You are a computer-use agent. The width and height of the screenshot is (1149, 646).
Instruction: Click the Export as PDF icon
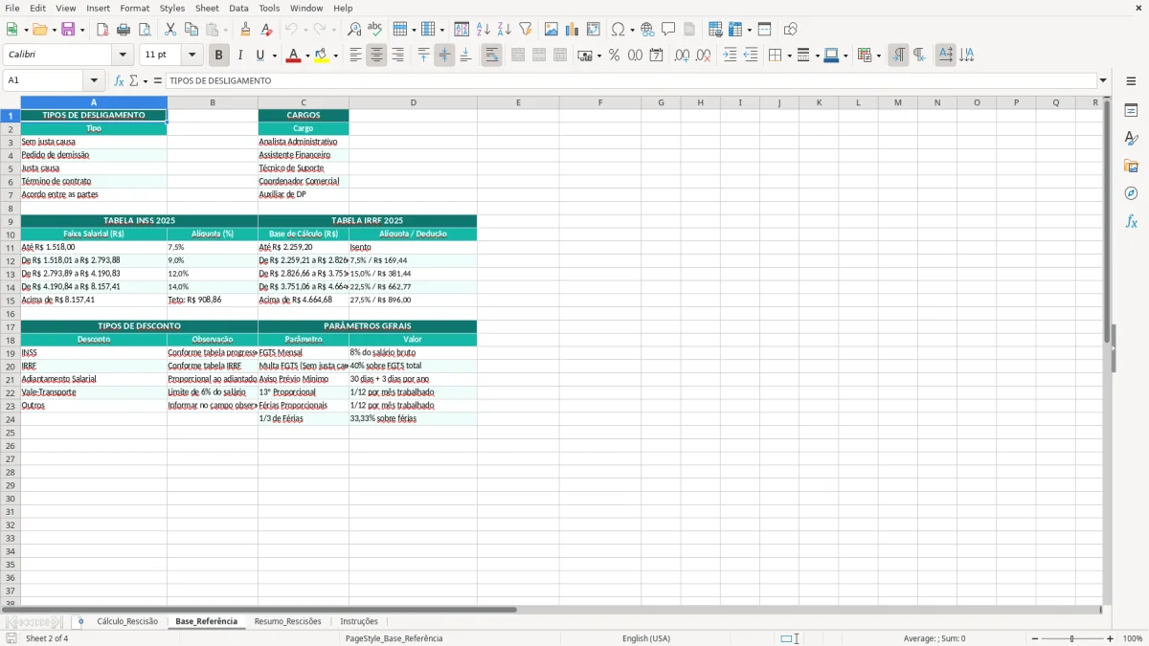pyautogui.click(x=102, y=30)
